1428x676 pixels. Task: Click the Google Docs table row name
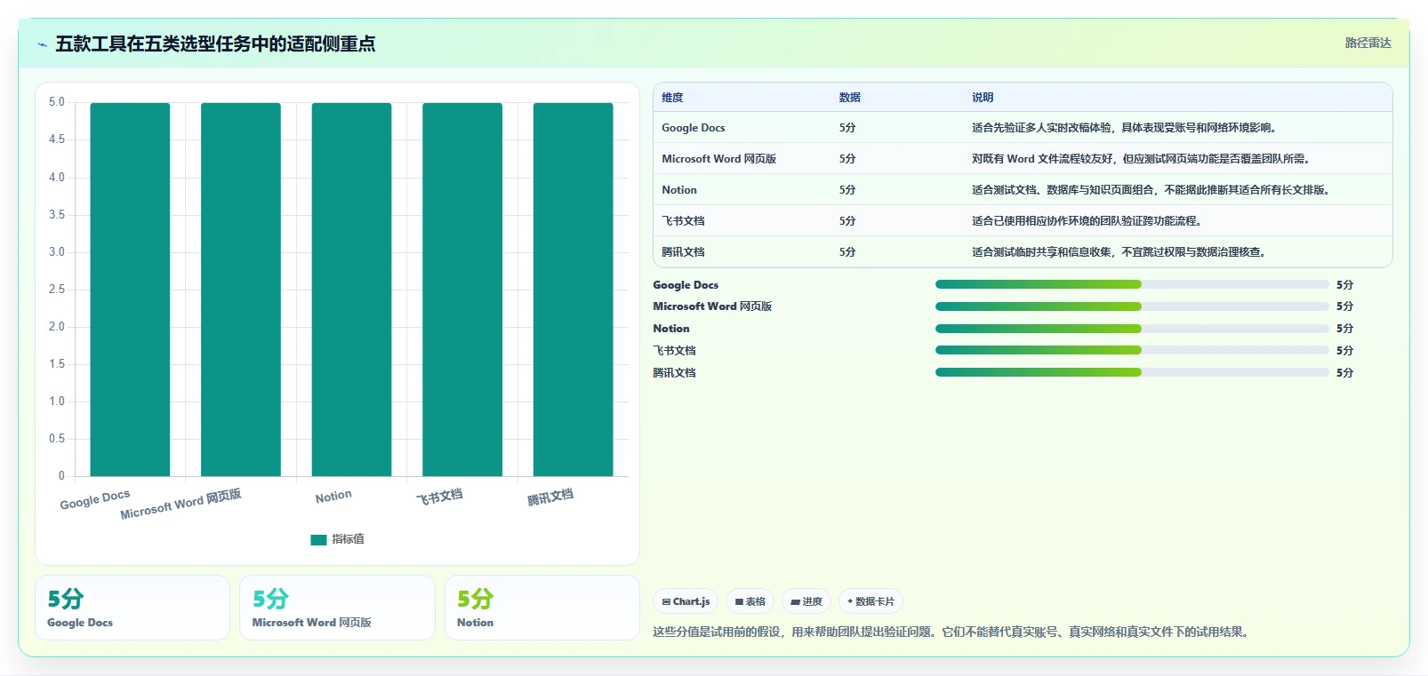694,128
